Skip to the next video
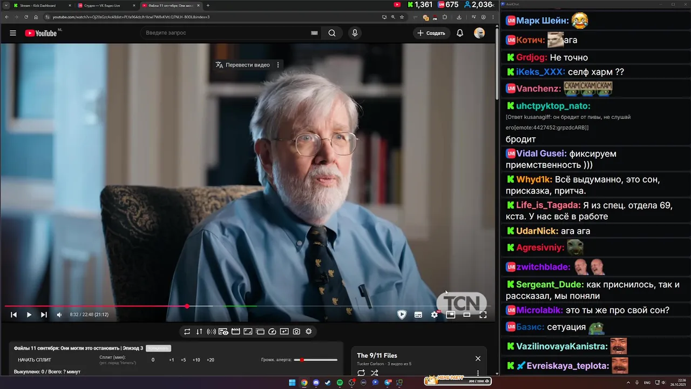691x389 pixels. point(44,314)
